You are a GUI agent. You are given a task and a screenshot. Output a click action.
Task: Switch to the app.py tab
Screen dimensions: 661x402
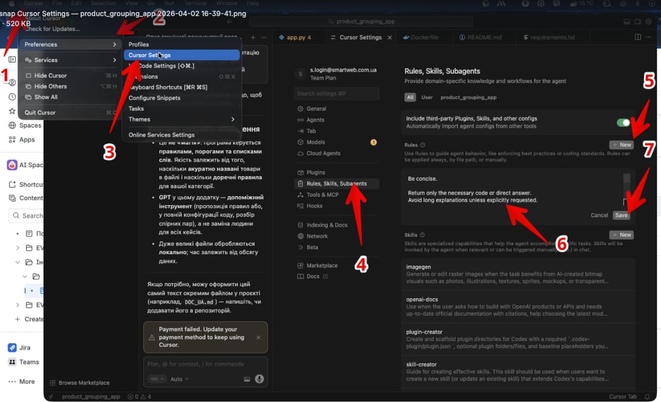(x=298, y=37)
